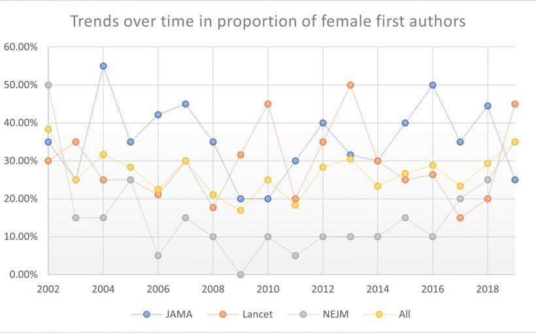Click the NEJM legend marker
The height and width of the screenshot is (333, 536).
point(305,314)
